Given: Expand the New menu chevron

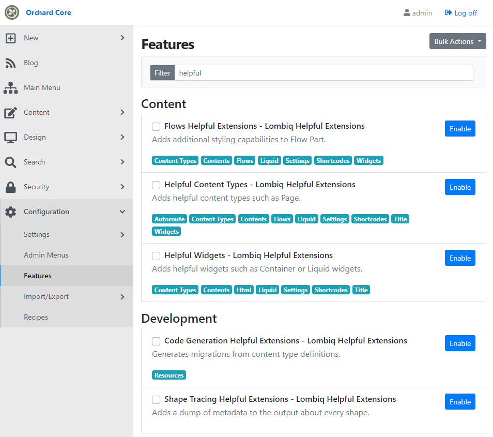Looking at the screenshot, I should tap(122, 38).
